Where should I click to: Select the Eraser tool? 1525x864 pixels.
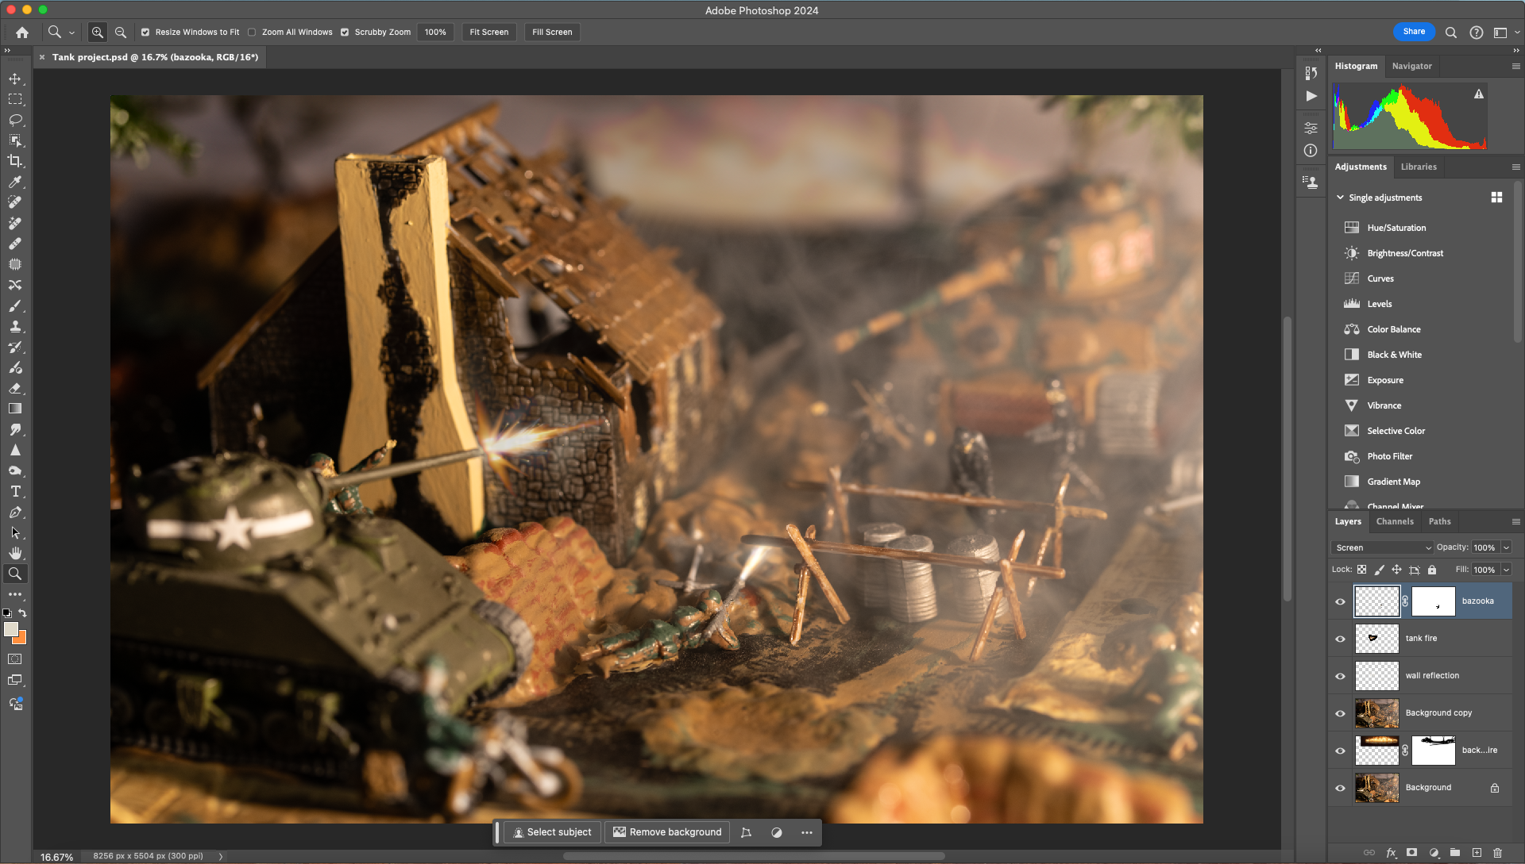click(15, 388)
